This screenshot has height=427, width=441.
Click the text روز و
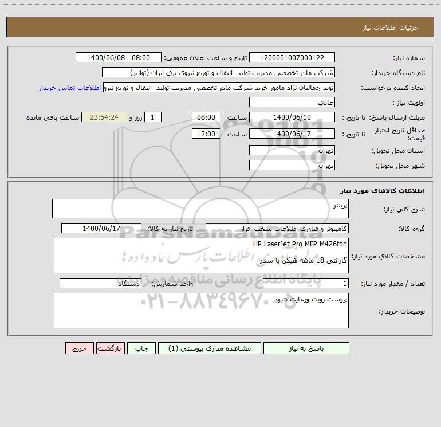136,117
